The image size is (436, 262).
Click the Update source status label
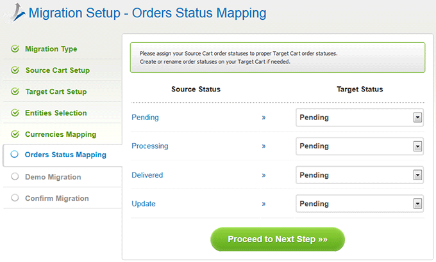pyautogui.click(x=143, y=204)
